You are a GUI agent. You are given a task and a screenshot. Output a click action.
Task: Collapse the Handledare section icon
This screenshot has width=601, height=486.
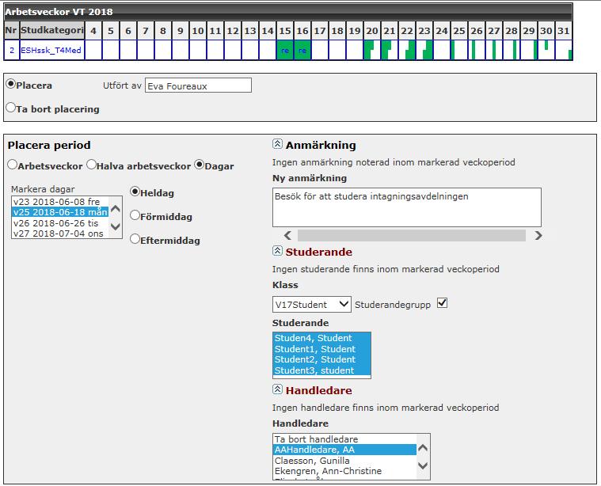(x=277, y=389)
